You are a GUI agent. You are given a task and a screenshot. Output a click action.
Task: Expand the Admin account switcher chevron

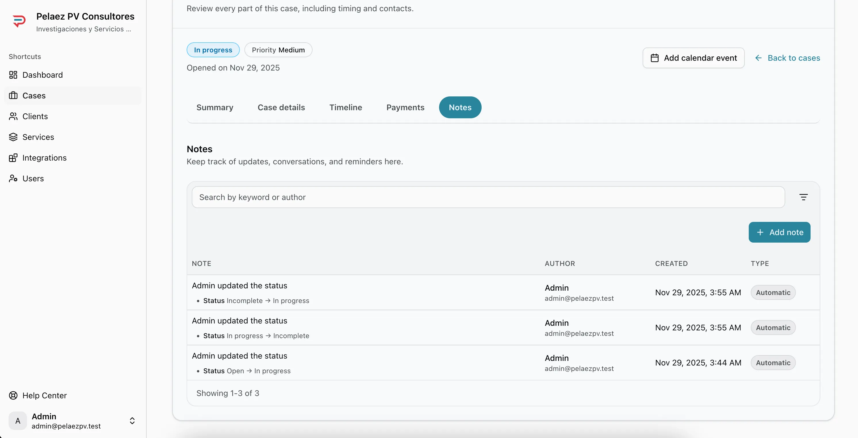click(x=132, y=421)
